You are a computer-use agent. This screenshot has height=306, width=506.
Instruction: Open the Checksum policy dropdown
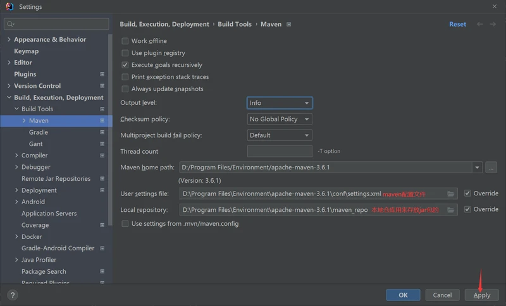(279, 119)
